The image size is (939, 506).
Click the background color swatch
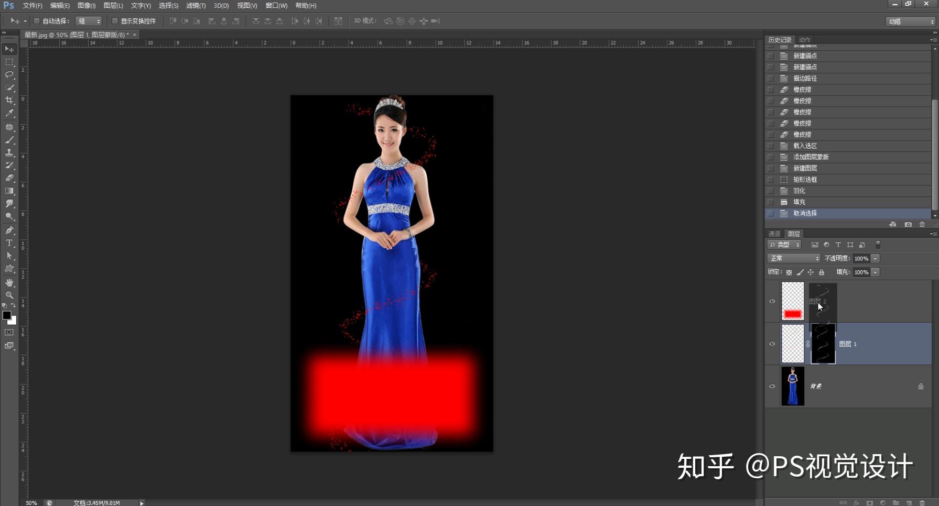14,322
